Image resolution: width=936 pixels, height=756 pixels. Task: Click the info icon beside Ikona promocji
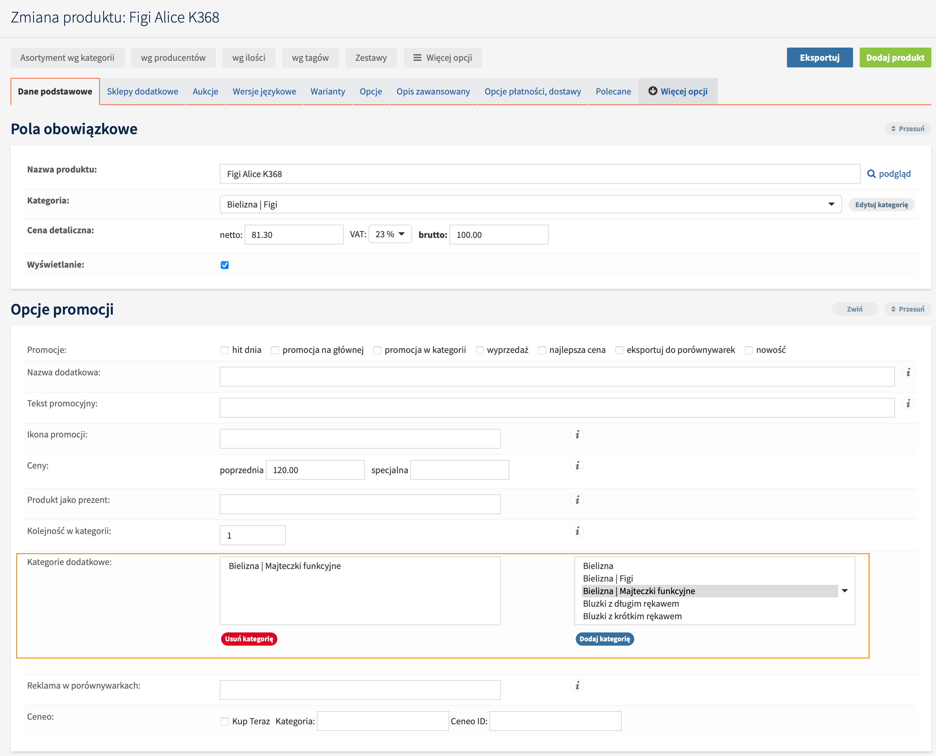tap(577, 434)
